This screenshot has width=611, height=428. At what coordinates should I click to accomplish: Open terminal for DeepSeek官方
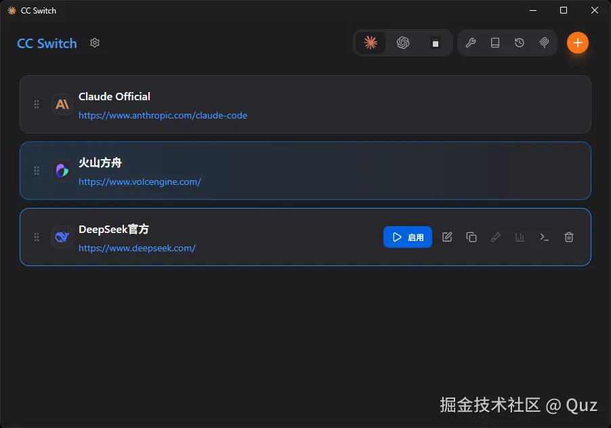(x=545, y=237)
